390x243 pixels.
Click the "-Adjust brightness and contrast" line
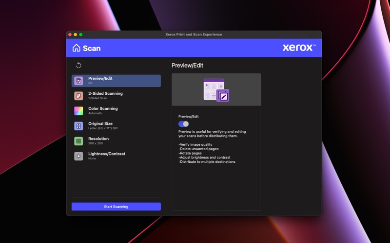tap(204, 157)
